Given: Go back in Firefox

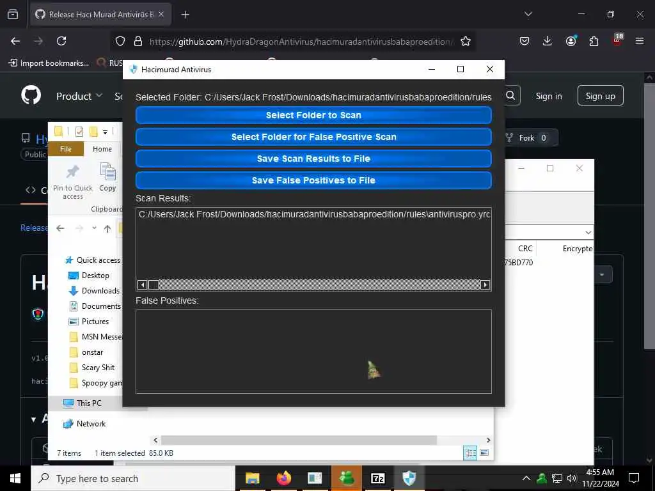Looking at the screenshot, I should click(15, 41).
